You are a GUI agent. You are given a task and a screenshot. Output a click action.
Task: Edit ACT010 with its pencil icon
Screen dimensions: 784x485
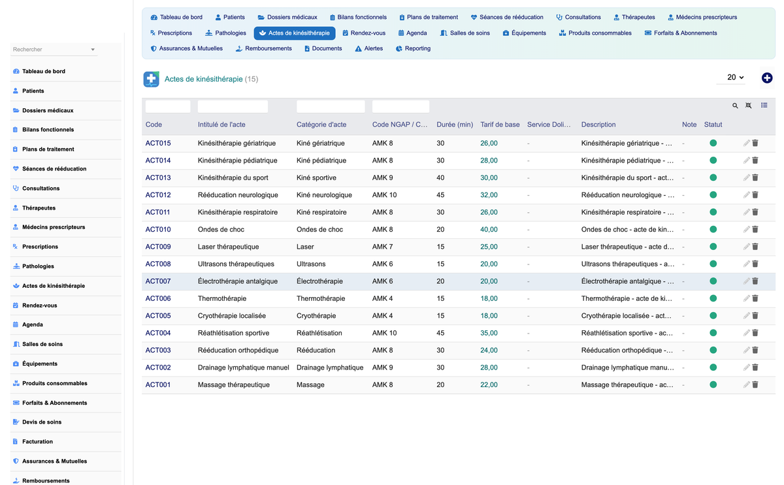coord(747,229)
